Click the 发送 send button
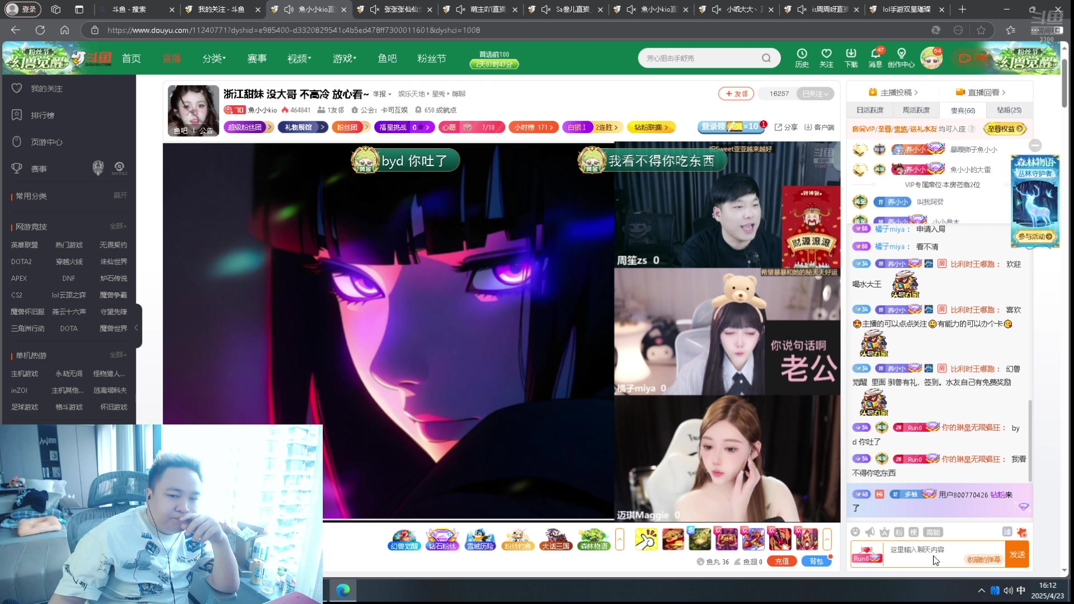1074x604 pixels. click(1018, 554)
